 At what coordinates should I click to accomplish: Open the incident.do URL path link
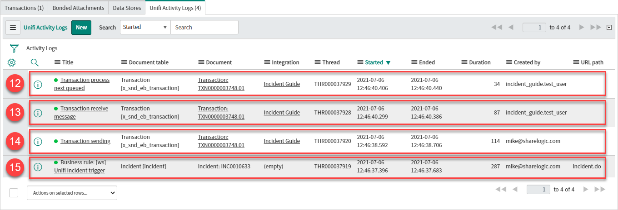[x=587, y=167]
